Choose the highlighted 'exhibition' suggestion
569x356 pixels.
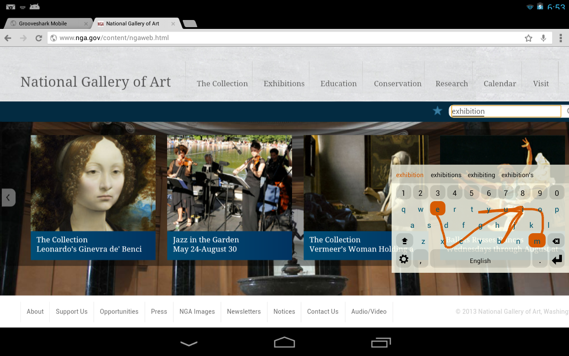[x=410, y=175]
